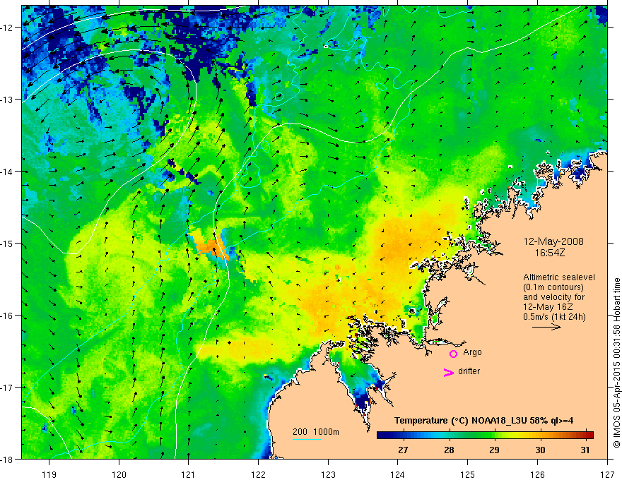Click the latitude -15 axis label
Screen dimensions: 622x480
(7, 244)
